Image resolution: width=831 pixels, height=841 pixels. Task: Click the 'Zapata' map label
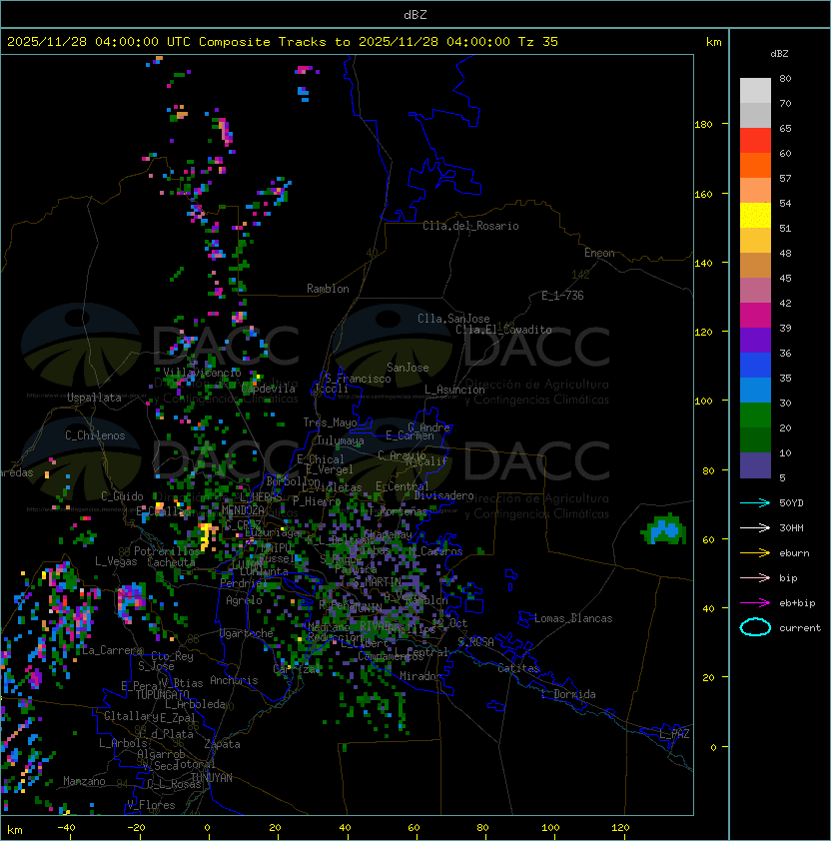point(222,744)
